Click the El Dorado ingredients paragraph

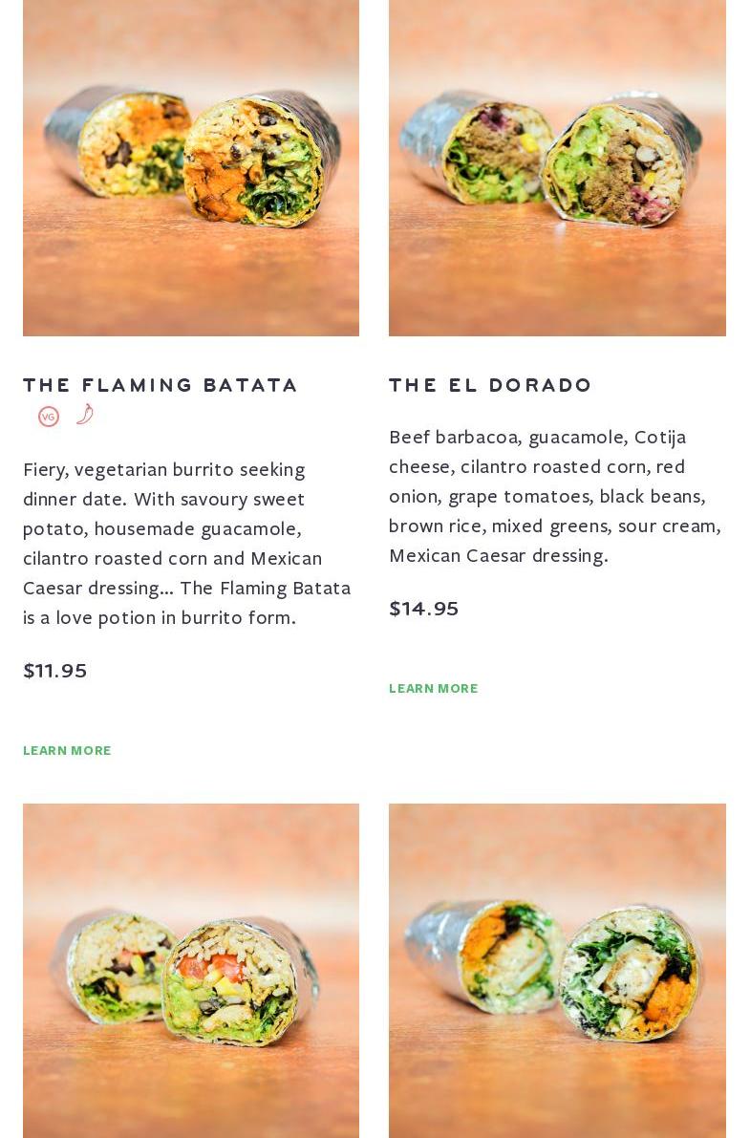point(554,495)
